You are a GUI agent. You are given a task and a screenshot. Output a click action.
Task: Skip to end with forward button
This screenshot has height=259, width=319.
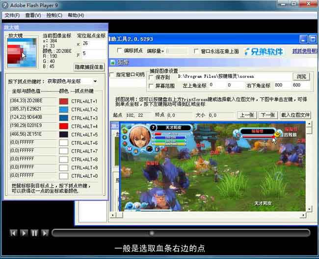[45, 233]
